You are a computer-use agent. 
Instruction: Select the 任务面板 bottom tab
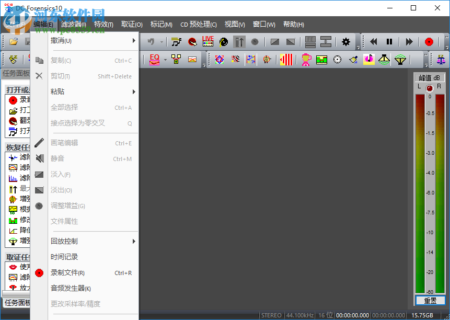pos(17,303)
